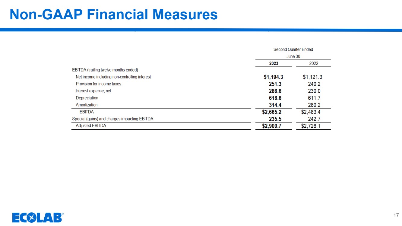
Task: Click the 2022 EBITDA value $2,483.4
Action: 311,112
